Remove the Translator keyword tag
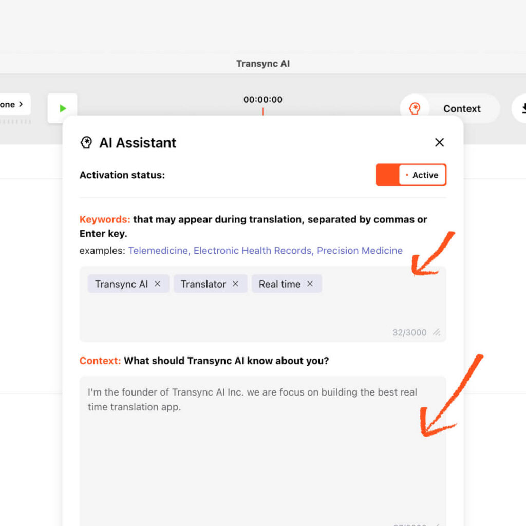Viewport: 526px width, 526px height. pyautogui.click(x=235, y=284)
